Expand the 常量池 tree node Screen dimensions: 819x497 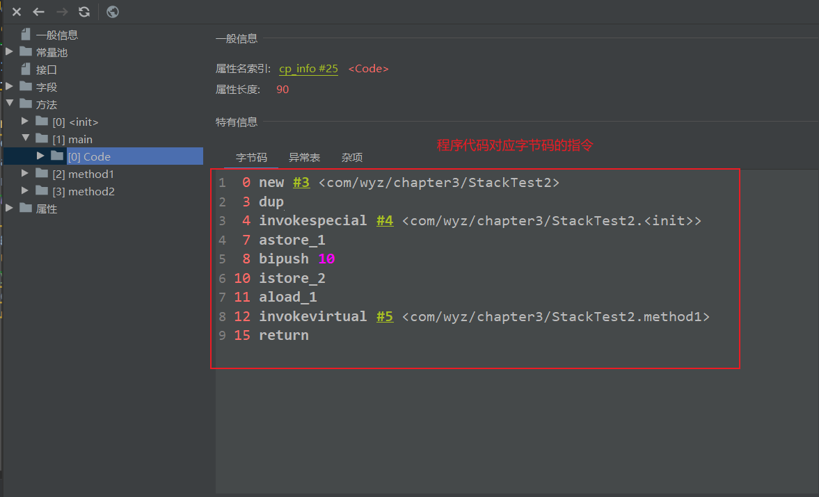9,52
